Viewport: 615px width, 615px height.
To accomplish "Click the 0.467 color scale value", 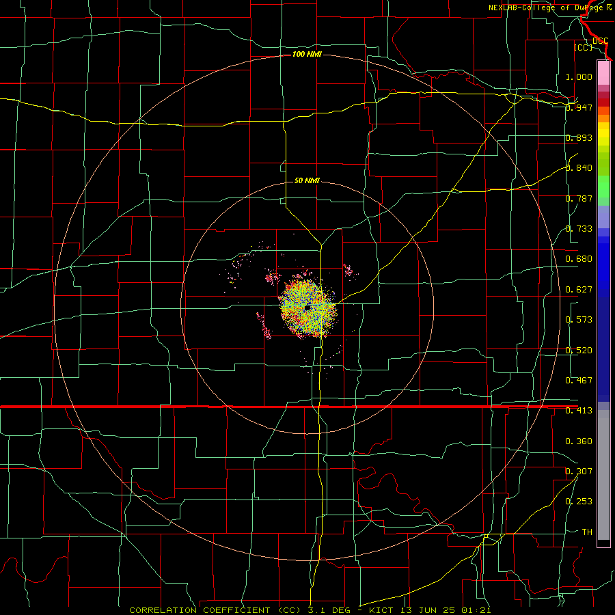I will tap(579, 381).
